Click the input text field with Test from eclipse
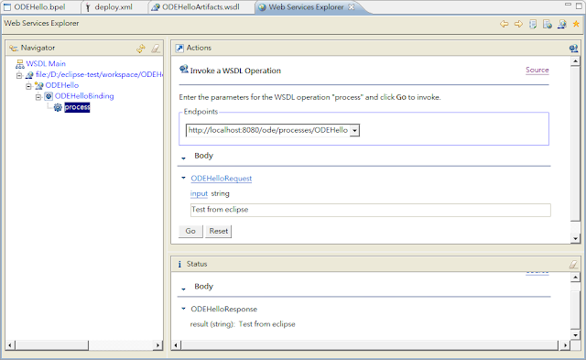This screenshot has height=360, width=586. pos(370,210)
